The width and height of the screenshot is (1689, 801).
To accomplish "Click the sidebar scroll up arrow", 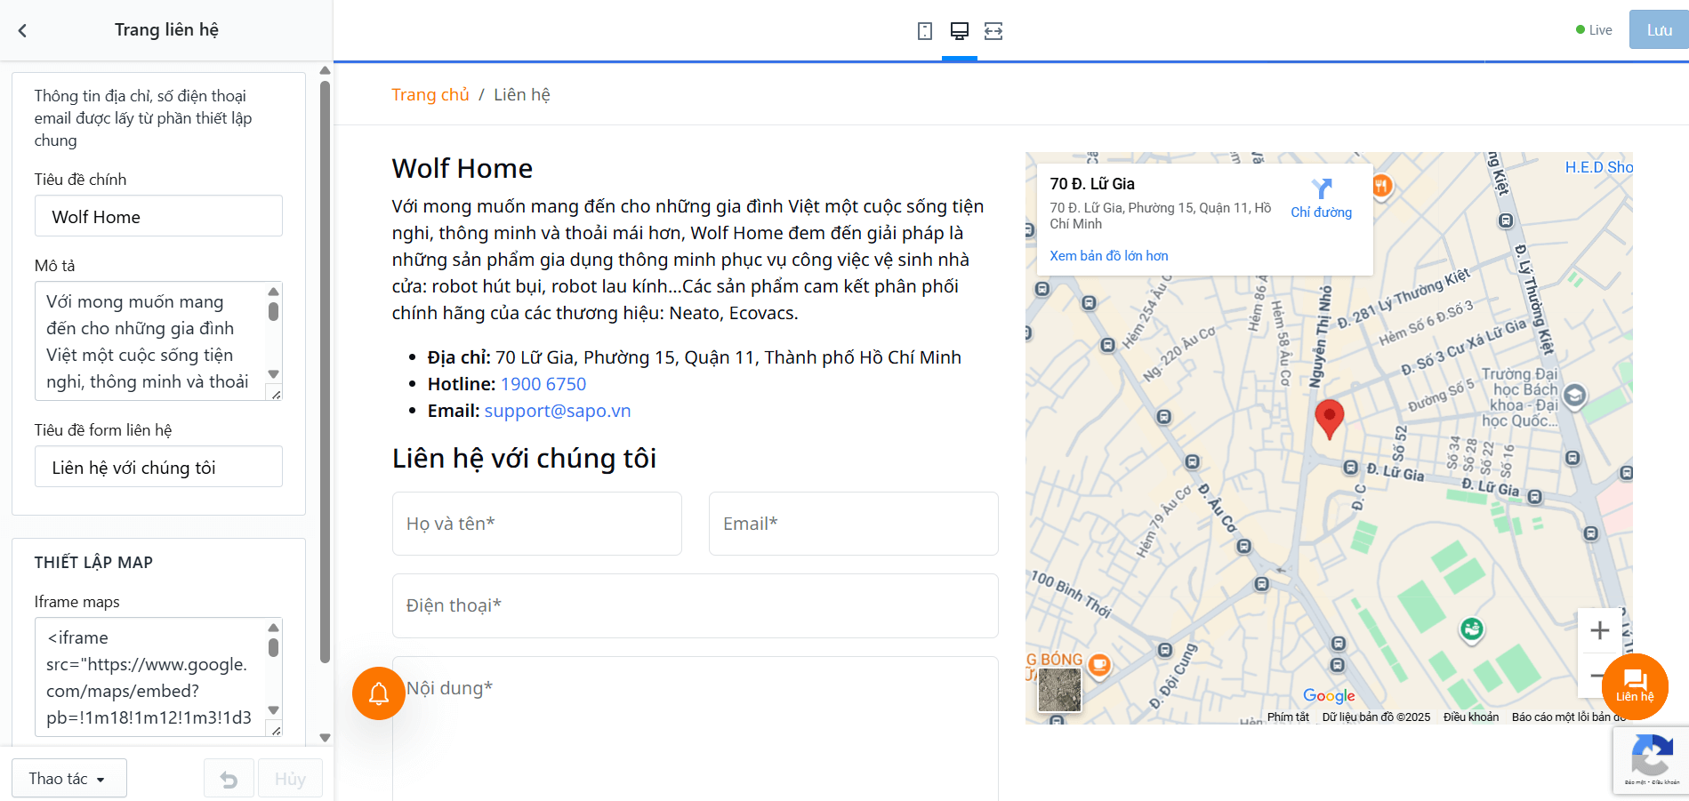I will click(x=325, y=70).
